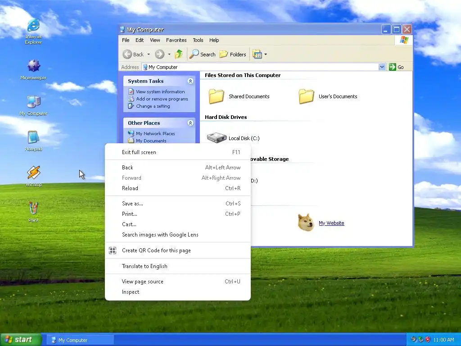Select the Winamp desktop icon
The image size is (461, 346).
33,176
